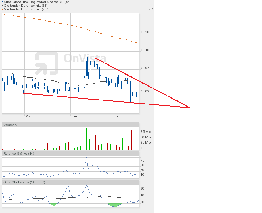Click the 50 Mio. volume label
Viewport: 262px width, 213px height.
tap(146, 137)
